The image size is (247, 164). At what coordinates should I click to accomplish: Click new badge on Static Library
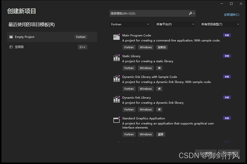[x=227, y=56]
